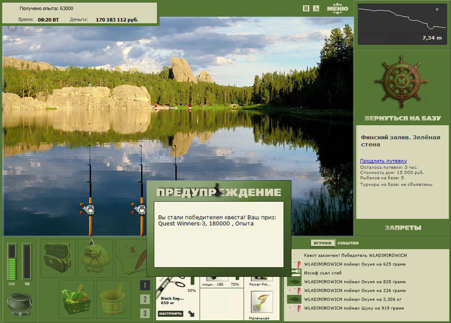Click the Продлить путевку link
This screenshot has height=323, width=451.
[383, 161]
